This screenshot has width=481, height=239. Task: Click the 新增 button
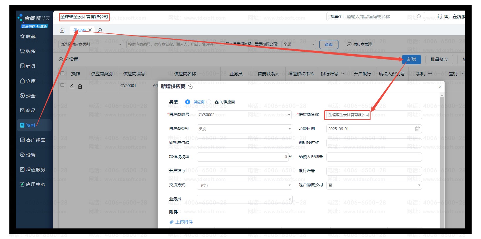411,60
